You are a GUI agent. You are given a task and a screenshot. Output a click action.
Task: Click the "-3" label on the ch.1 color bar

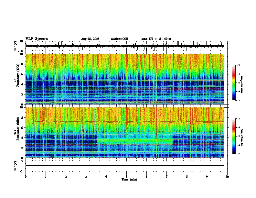tap(239, 65)
